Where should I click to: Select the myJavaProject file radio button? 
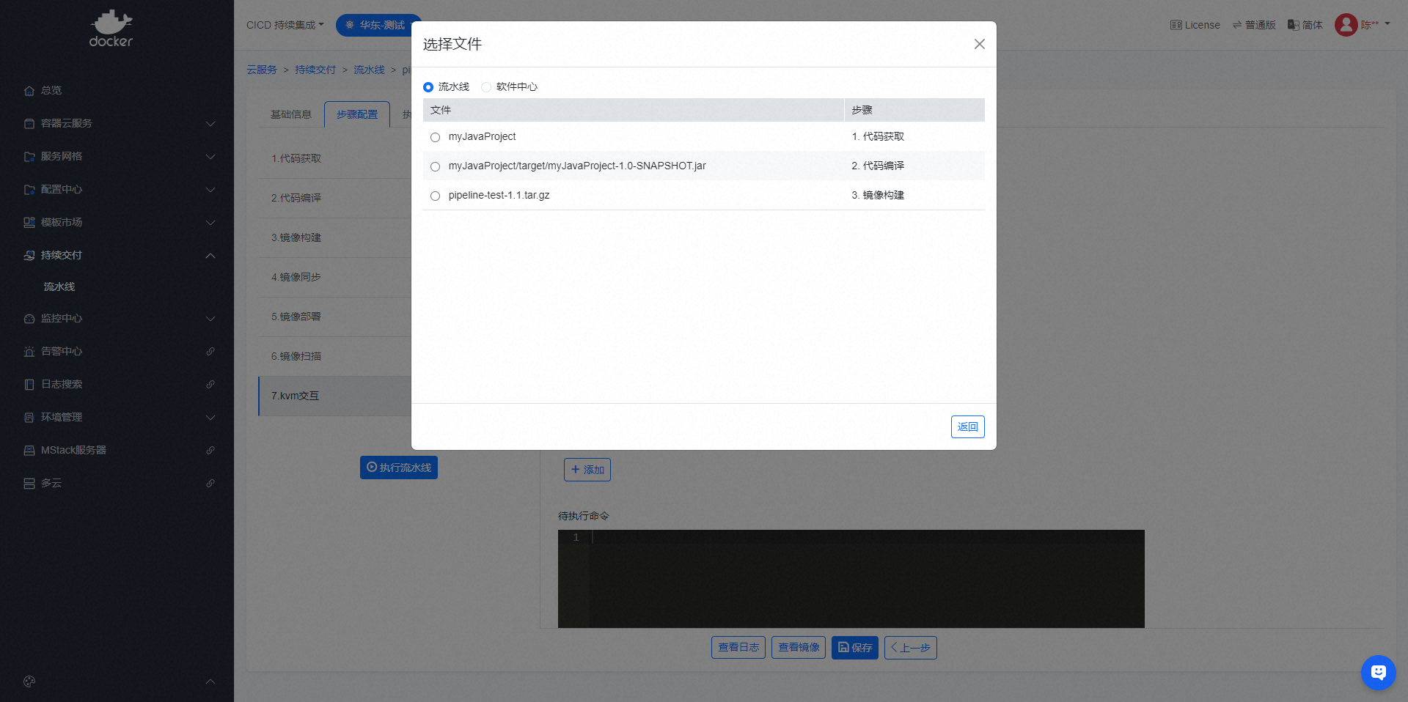click(436, 137)
